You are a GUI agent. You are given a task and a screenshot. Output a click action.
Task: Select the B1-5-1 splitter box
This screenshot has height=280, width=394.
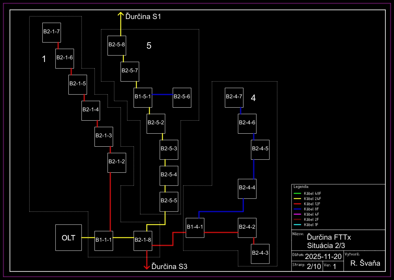(x=143, y=97)
